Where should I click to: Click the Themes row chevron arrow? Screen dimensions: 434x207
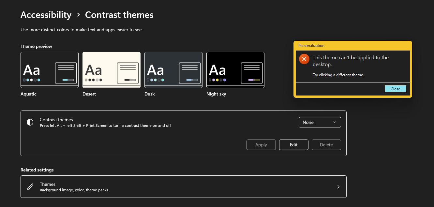338,187
